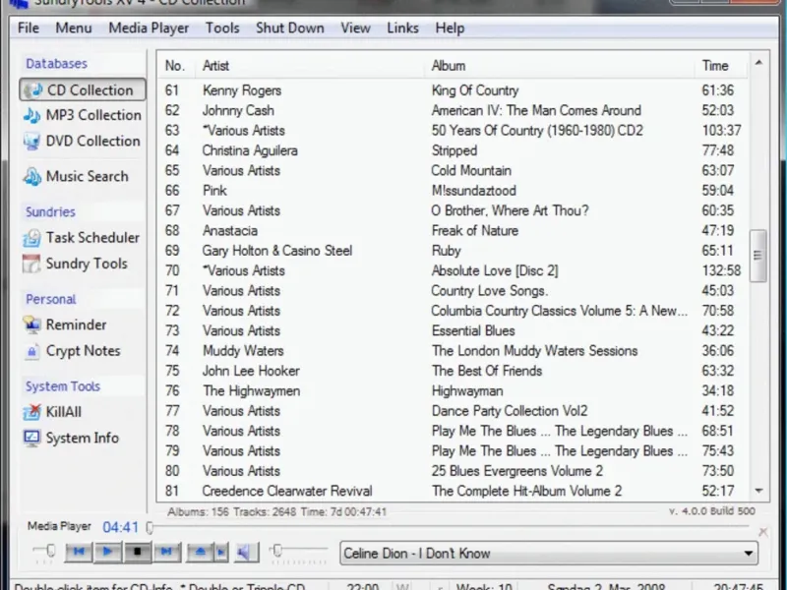Select The Highwaymen Highwayman row
The width and height of the screenshot is (787, 590).
[453, 390]
